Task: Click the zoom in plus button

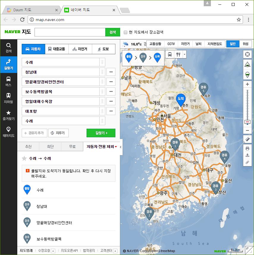Action: click(x=247, y=84)
